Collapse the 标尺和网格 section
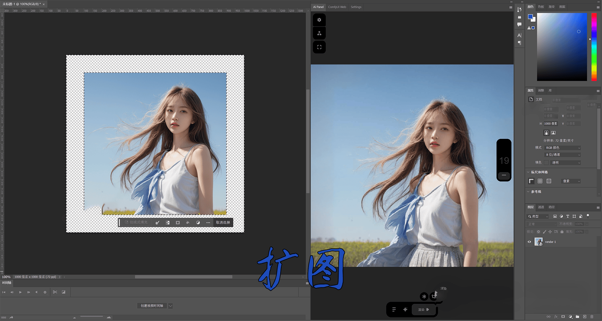 click(528, 172)
